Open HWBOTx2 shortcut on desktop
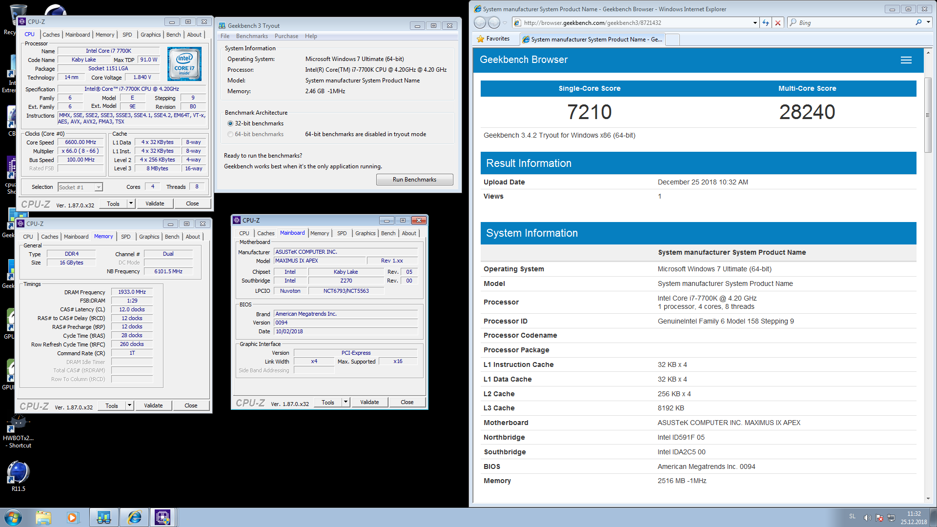The height and width of the screenshot is (527, 937). coord(18,432)
